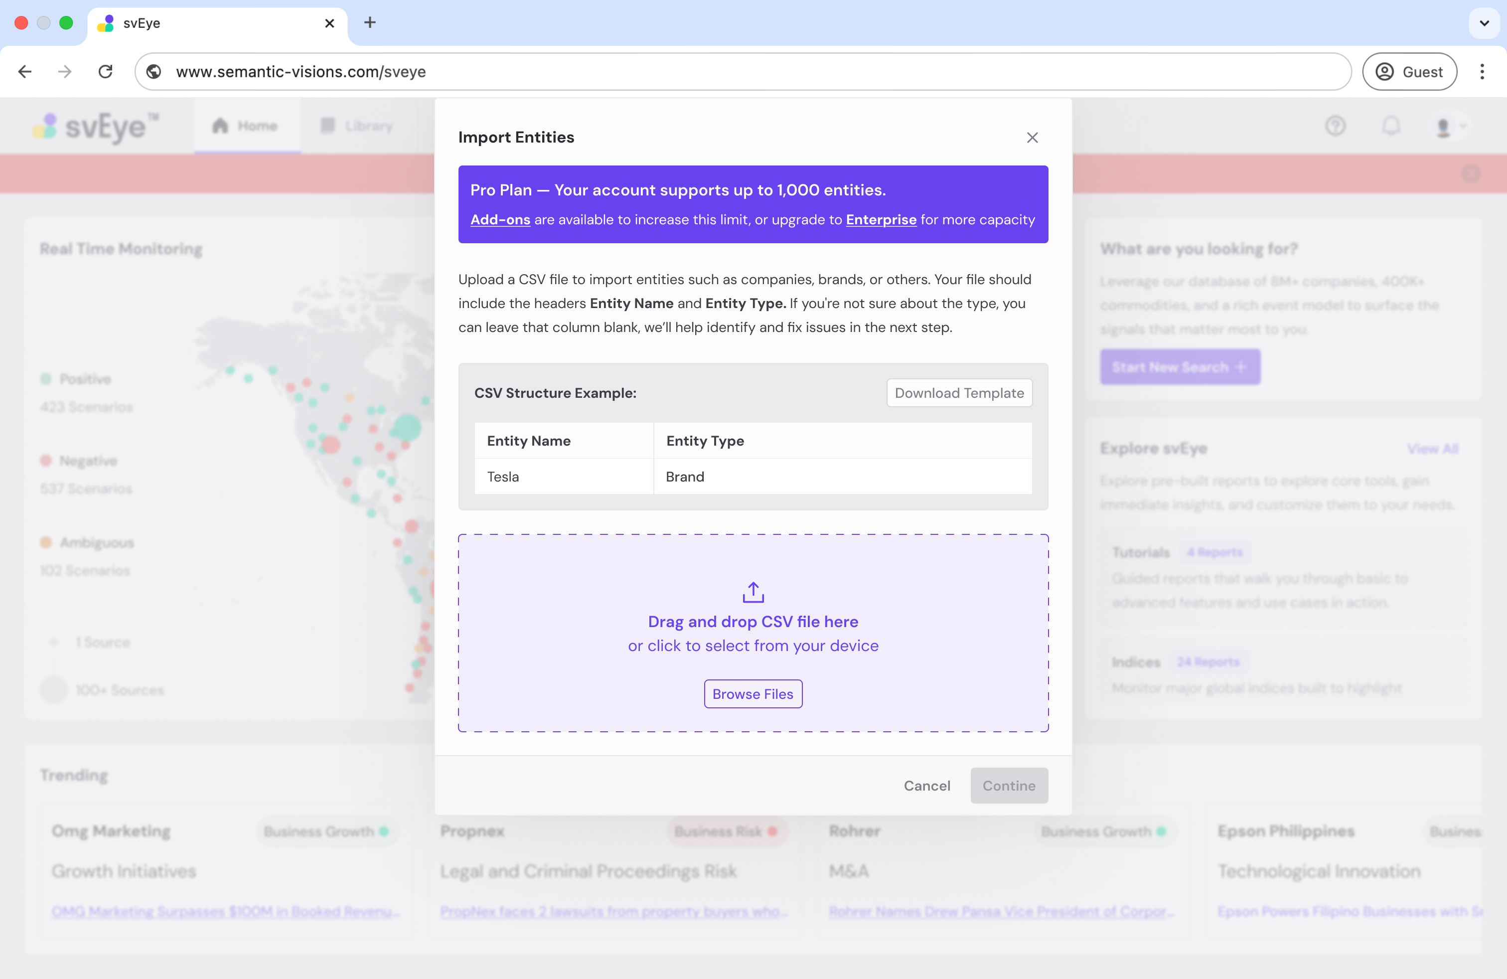
Task: Open the user avatar menu
Action: click(x=1449, y=126)
